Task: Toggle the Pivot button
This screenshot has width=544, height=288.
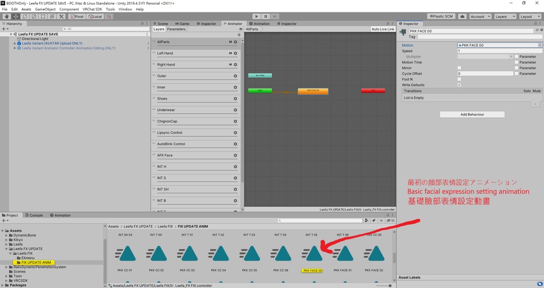Action: click(77, 16)
